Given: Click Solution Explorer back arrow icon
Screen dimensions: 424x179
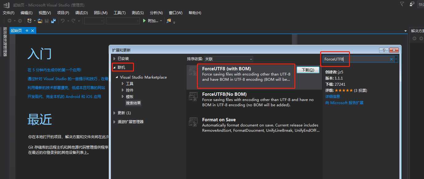Looking at the screenshot, I should coord(414,38).
